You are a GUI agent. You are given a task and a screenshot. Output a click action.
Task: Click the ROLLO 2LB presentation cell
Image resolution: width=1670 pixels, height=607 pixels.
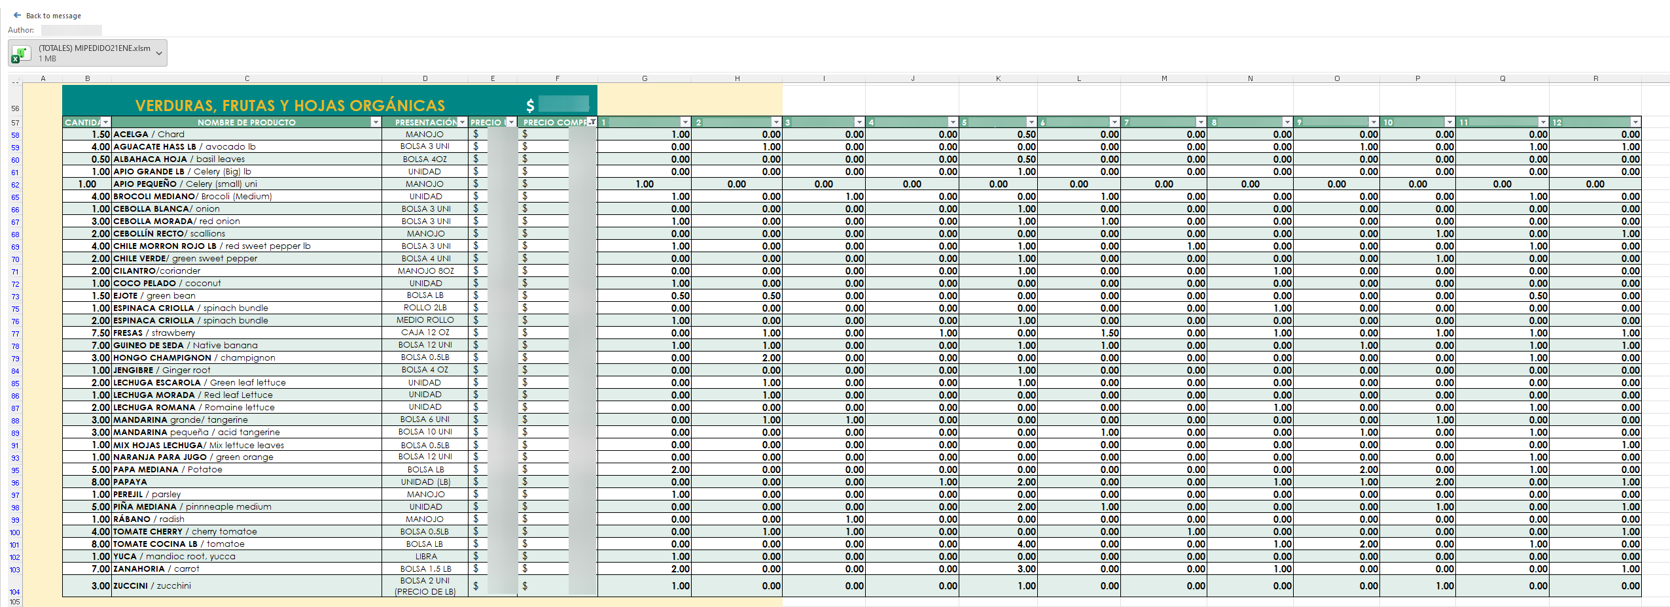click(x=425, y=308)
